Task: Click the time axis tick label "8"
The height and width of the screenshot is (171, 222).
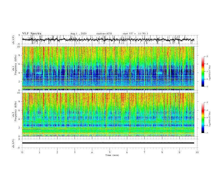Action: (162, 152)
